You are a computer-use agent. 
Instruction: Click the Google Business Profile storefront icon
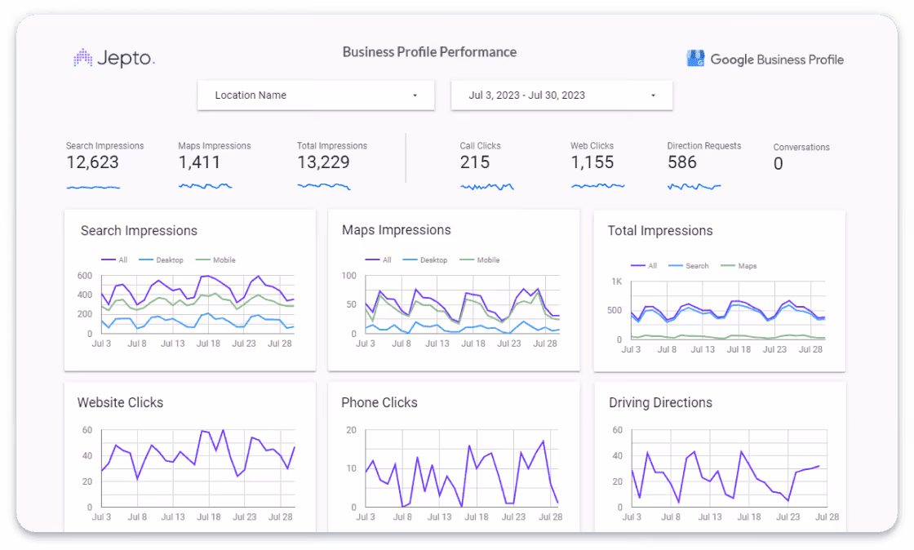(x=695, y=58)
